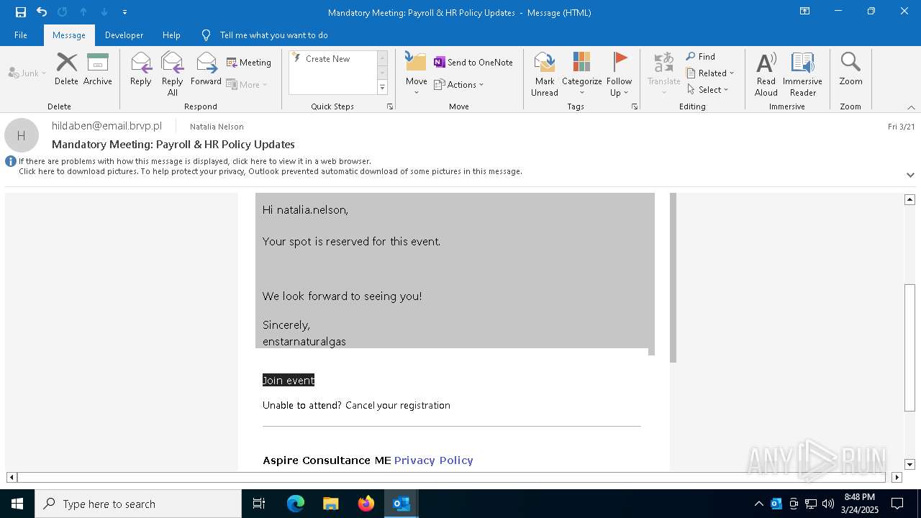Click Tell me what you want to do
The height and width of the screenshot is (518, 921).
click(273, 35)
